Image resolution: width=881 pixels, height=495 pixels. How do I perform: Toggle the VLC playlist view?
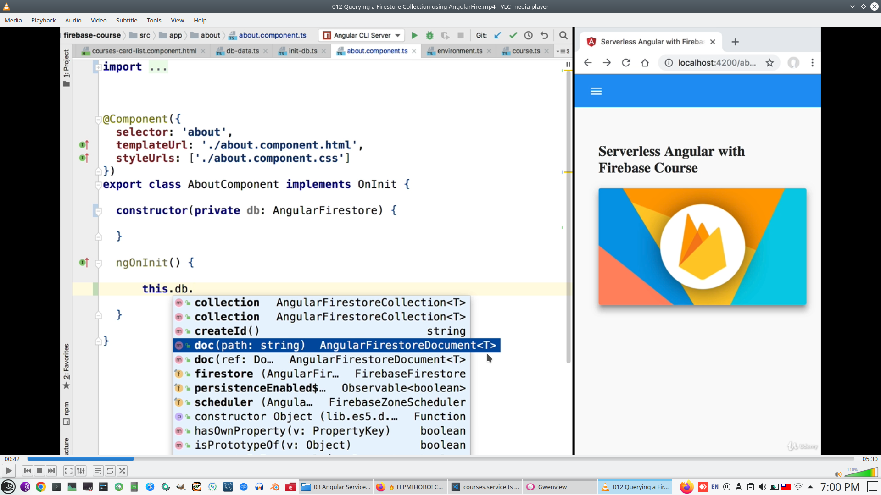[x=98, y=471]
